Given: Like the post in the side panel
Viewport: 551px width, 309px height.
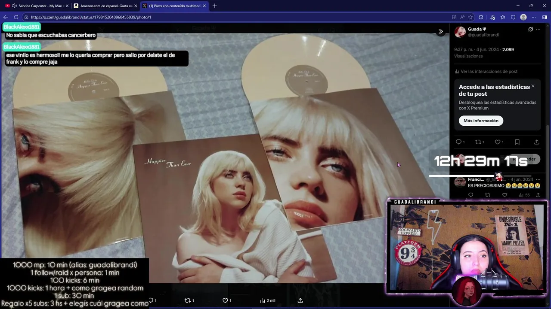Looking at the screenshot, I should point(498,142).
